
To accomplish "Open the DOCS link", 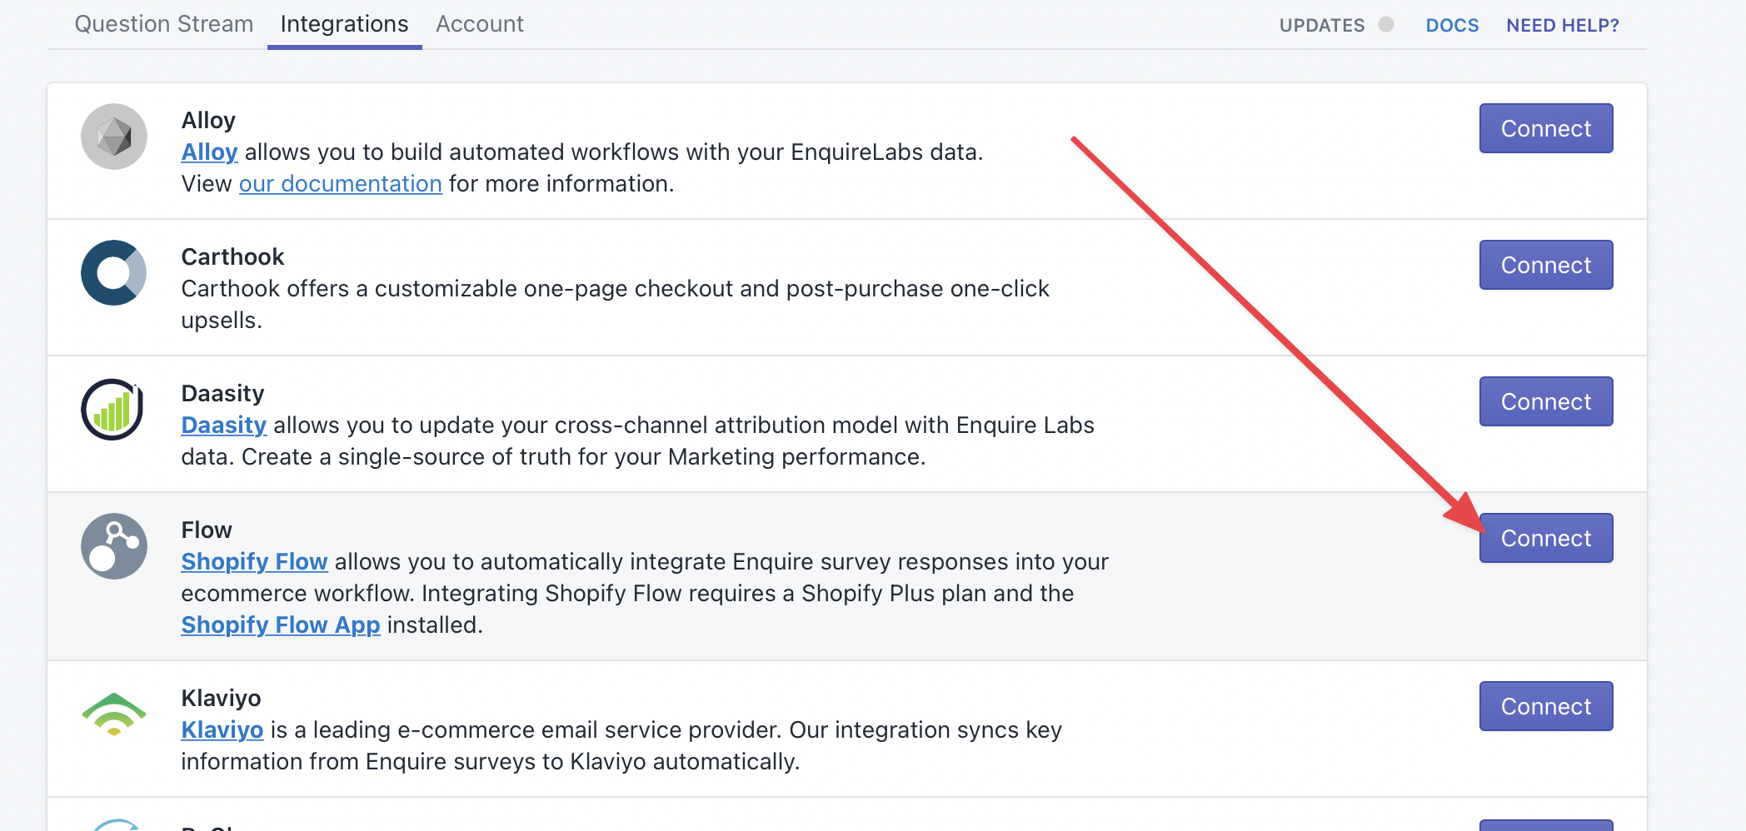I will [1452, 25].
